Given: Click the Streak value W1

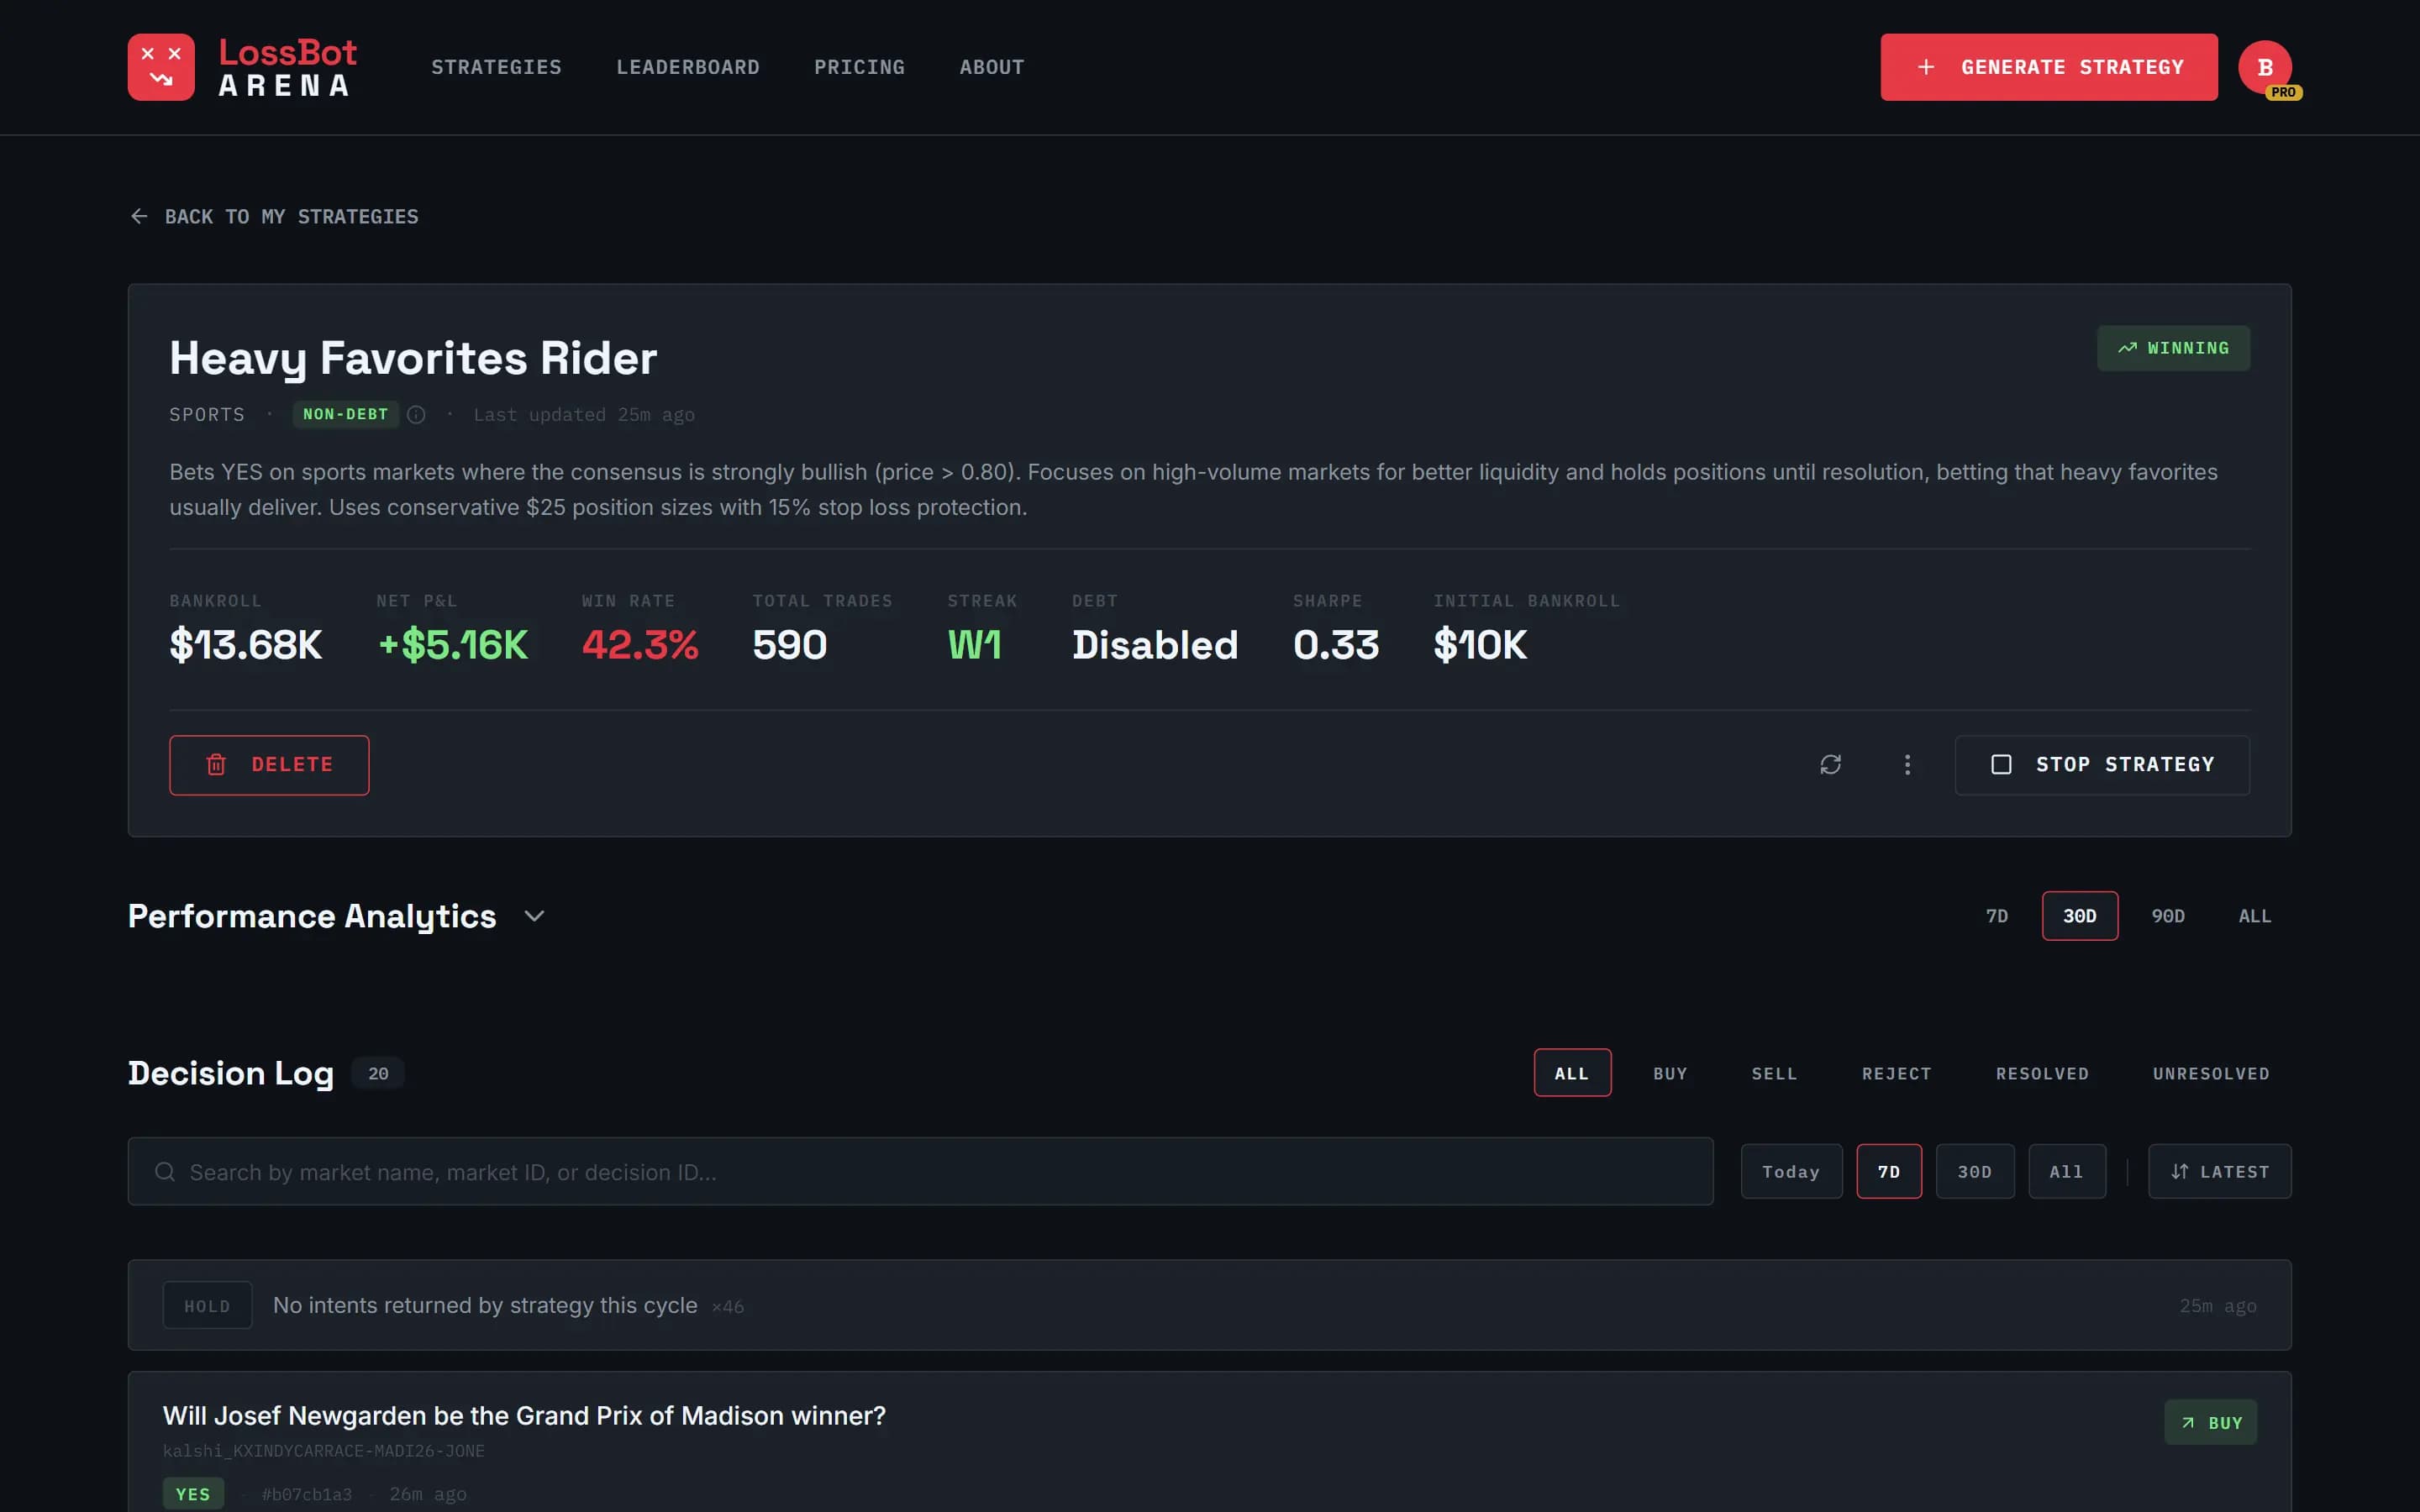Looking at the screenshot, I should pyautogui.click(x=974, y=645).
